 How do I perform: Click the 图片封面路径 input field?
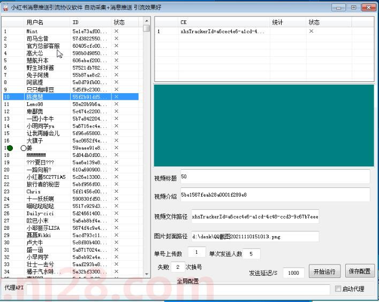point(255,237)
